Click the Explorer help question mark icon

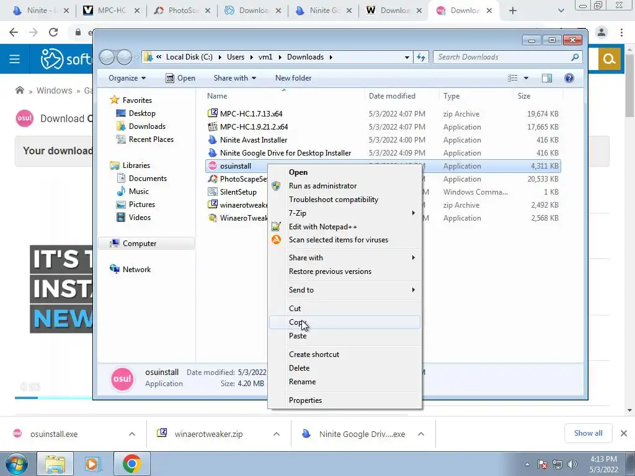(x=569, y=77)
